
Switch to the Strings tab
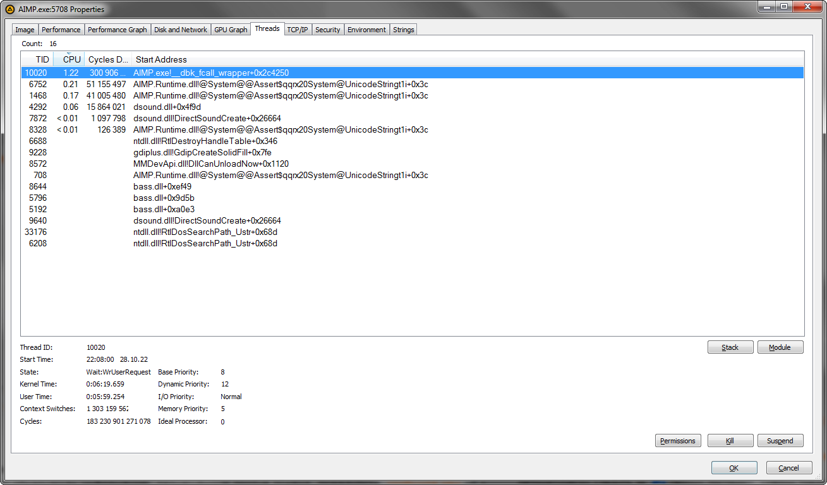[x=403, y=30]
